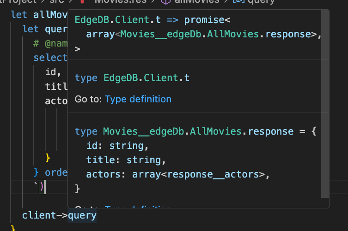
Task: Click 'Movies__edgeDb.AllMovies.response' in the promise signature
Action: click(215, 34)
